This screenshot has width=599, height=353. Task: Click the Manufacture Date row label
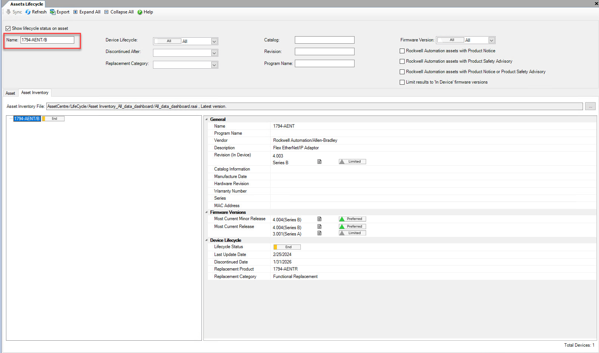pos(231,176)
